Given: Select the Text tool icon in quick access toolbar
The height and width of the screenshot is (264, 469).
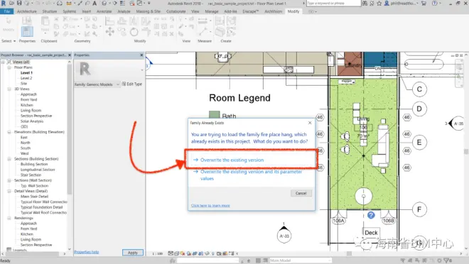Looking at the screenshot, I should coord(95,4).
